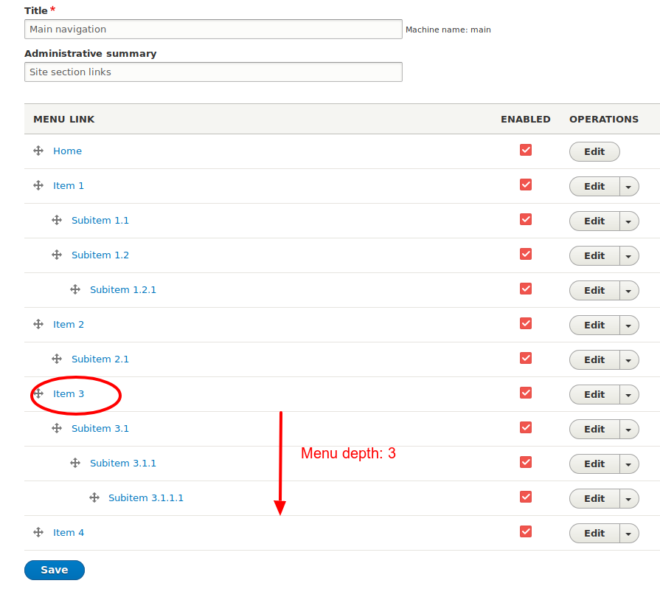
Task: Toggle the Enabled checkbox for Subitem 1.2.1
Action: pos(526,288)
